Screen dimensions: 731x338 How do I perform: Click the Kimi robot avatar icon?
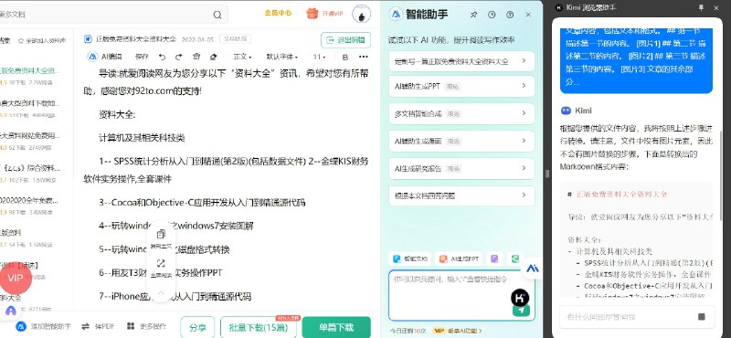566,111
